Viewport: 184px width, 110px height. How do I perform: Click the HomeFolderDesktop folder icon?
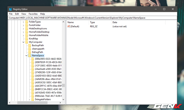click(27, 32)
